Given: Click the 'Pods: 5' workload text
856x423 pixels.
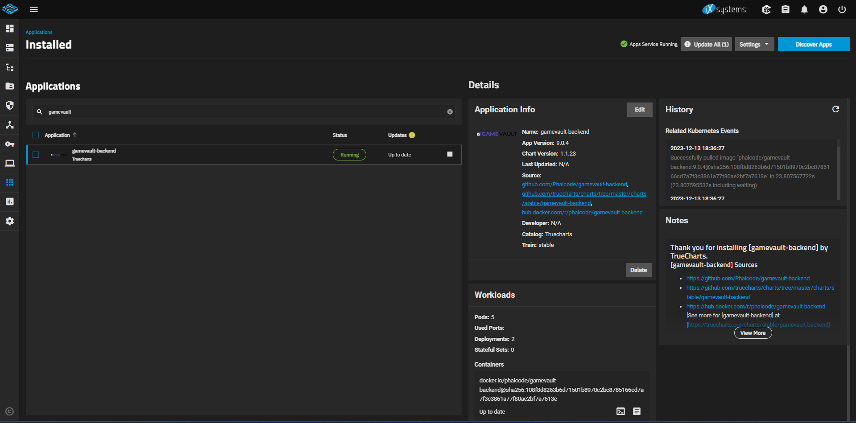Looking at the screenshot, I should 484,317.
